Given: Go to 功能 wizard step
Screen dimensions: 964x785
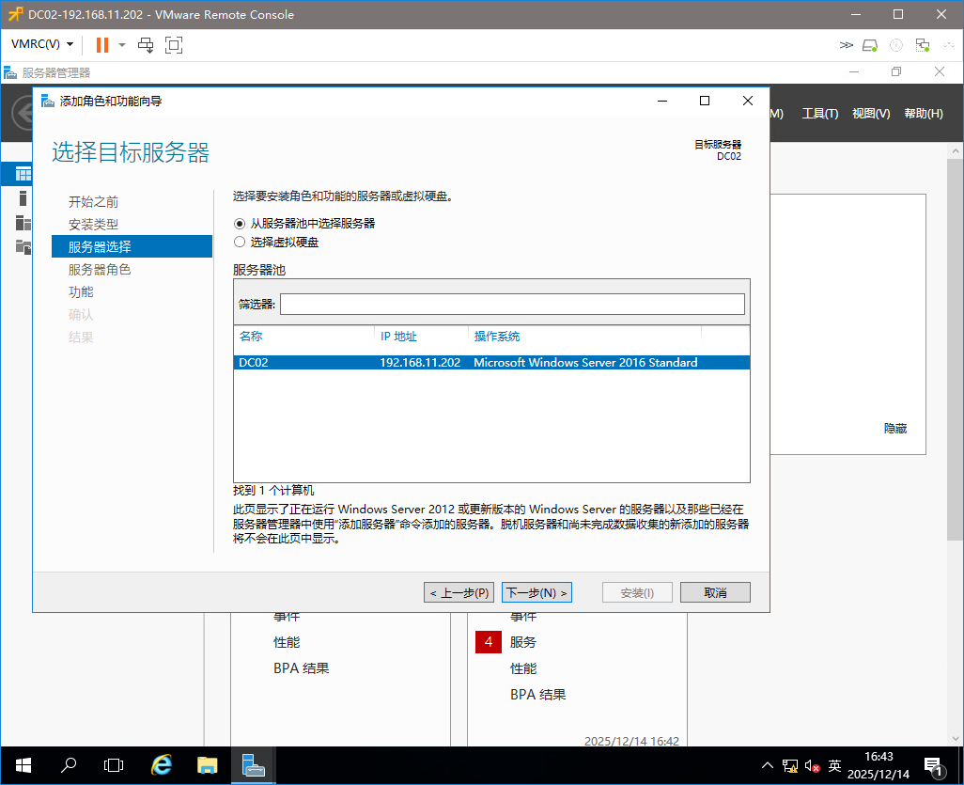Looking at the screenshot, I should click(81, 291).
